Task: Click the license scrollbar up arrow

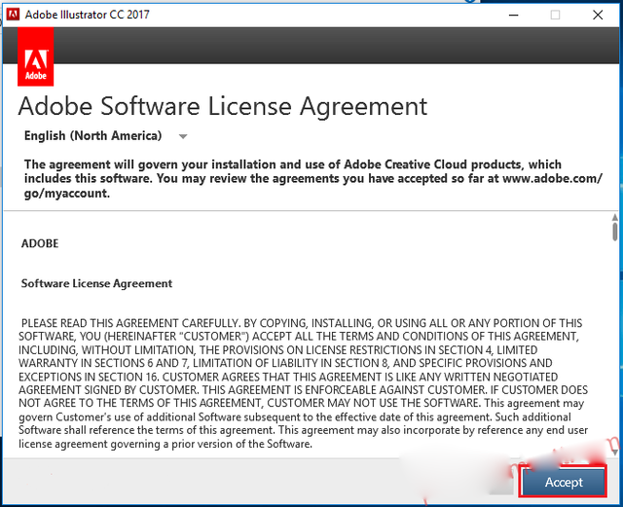Action: click(x=614, y=217)
